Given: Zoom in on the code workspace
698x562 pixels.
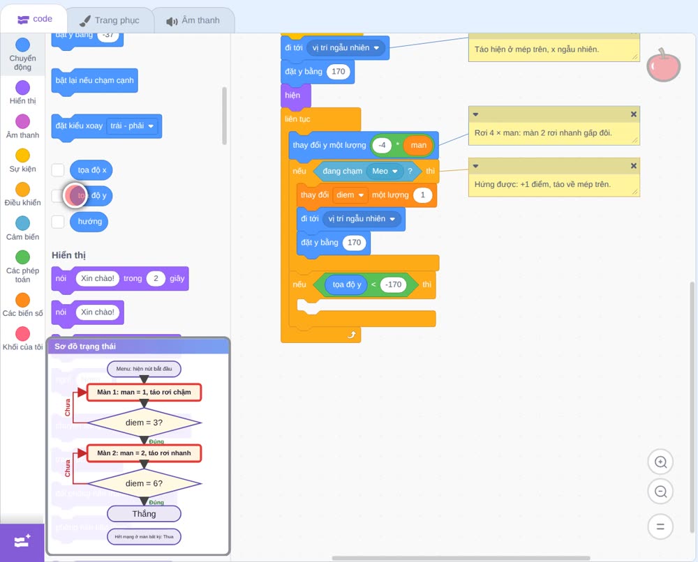Looking at the screenshot, I should point(660,462).
